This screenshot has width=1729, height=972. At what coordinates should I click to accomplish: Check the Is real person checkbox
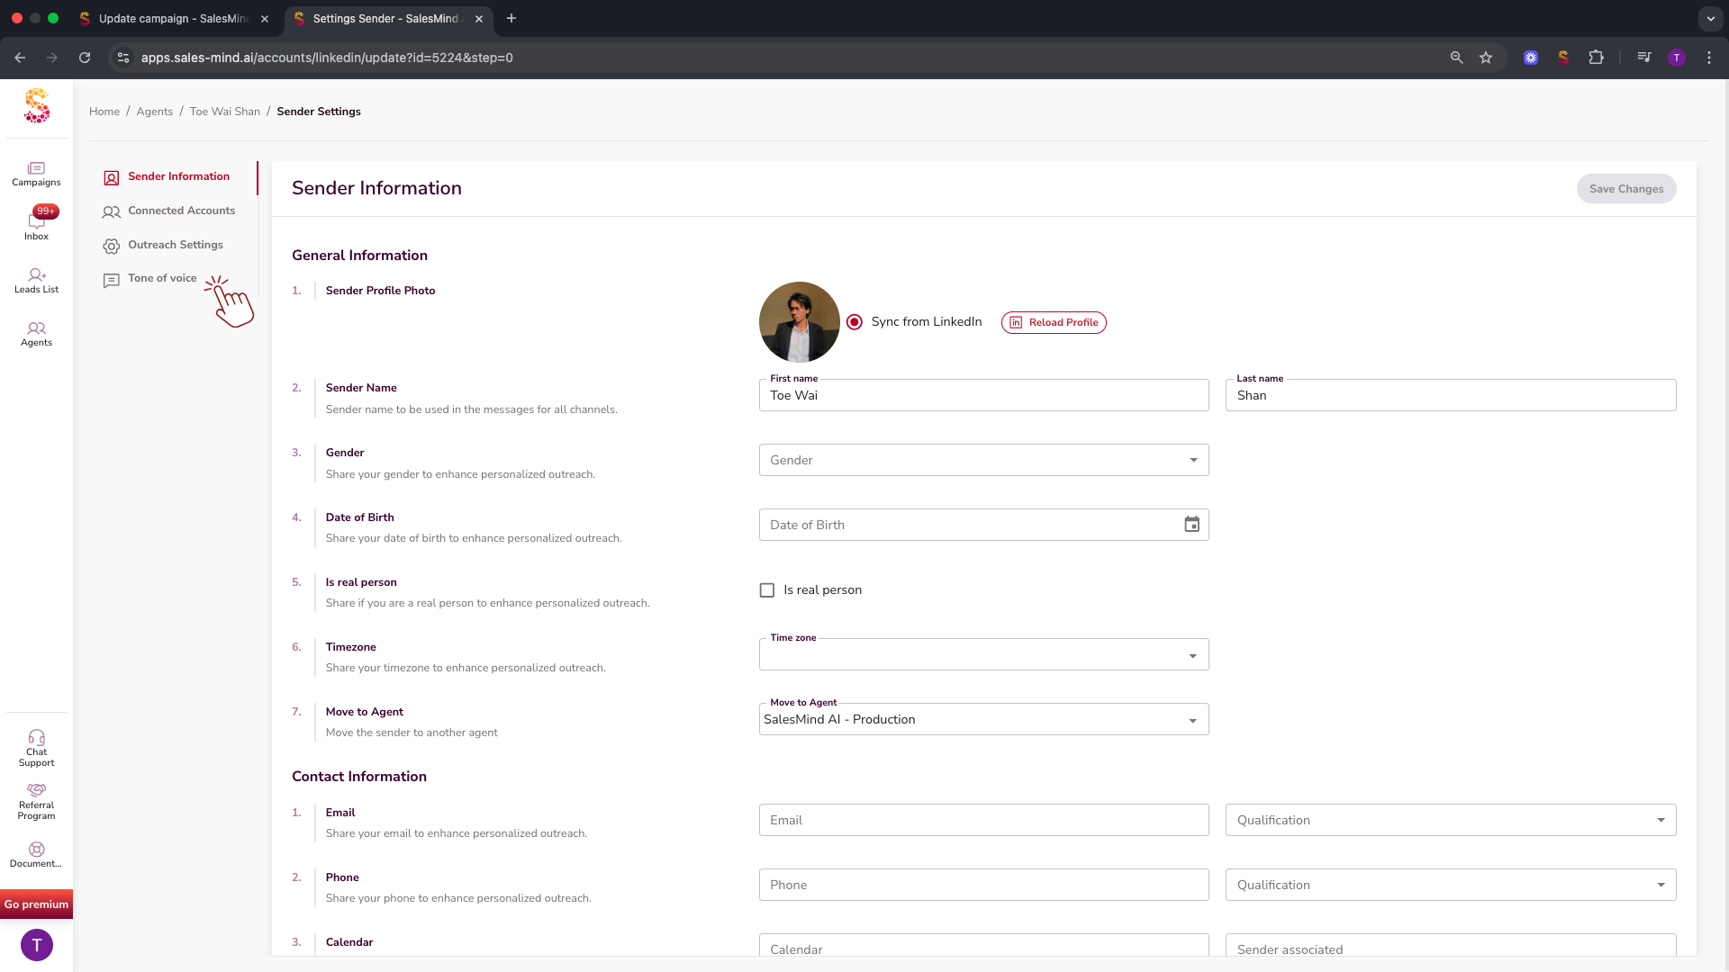(x=767, y=590)
